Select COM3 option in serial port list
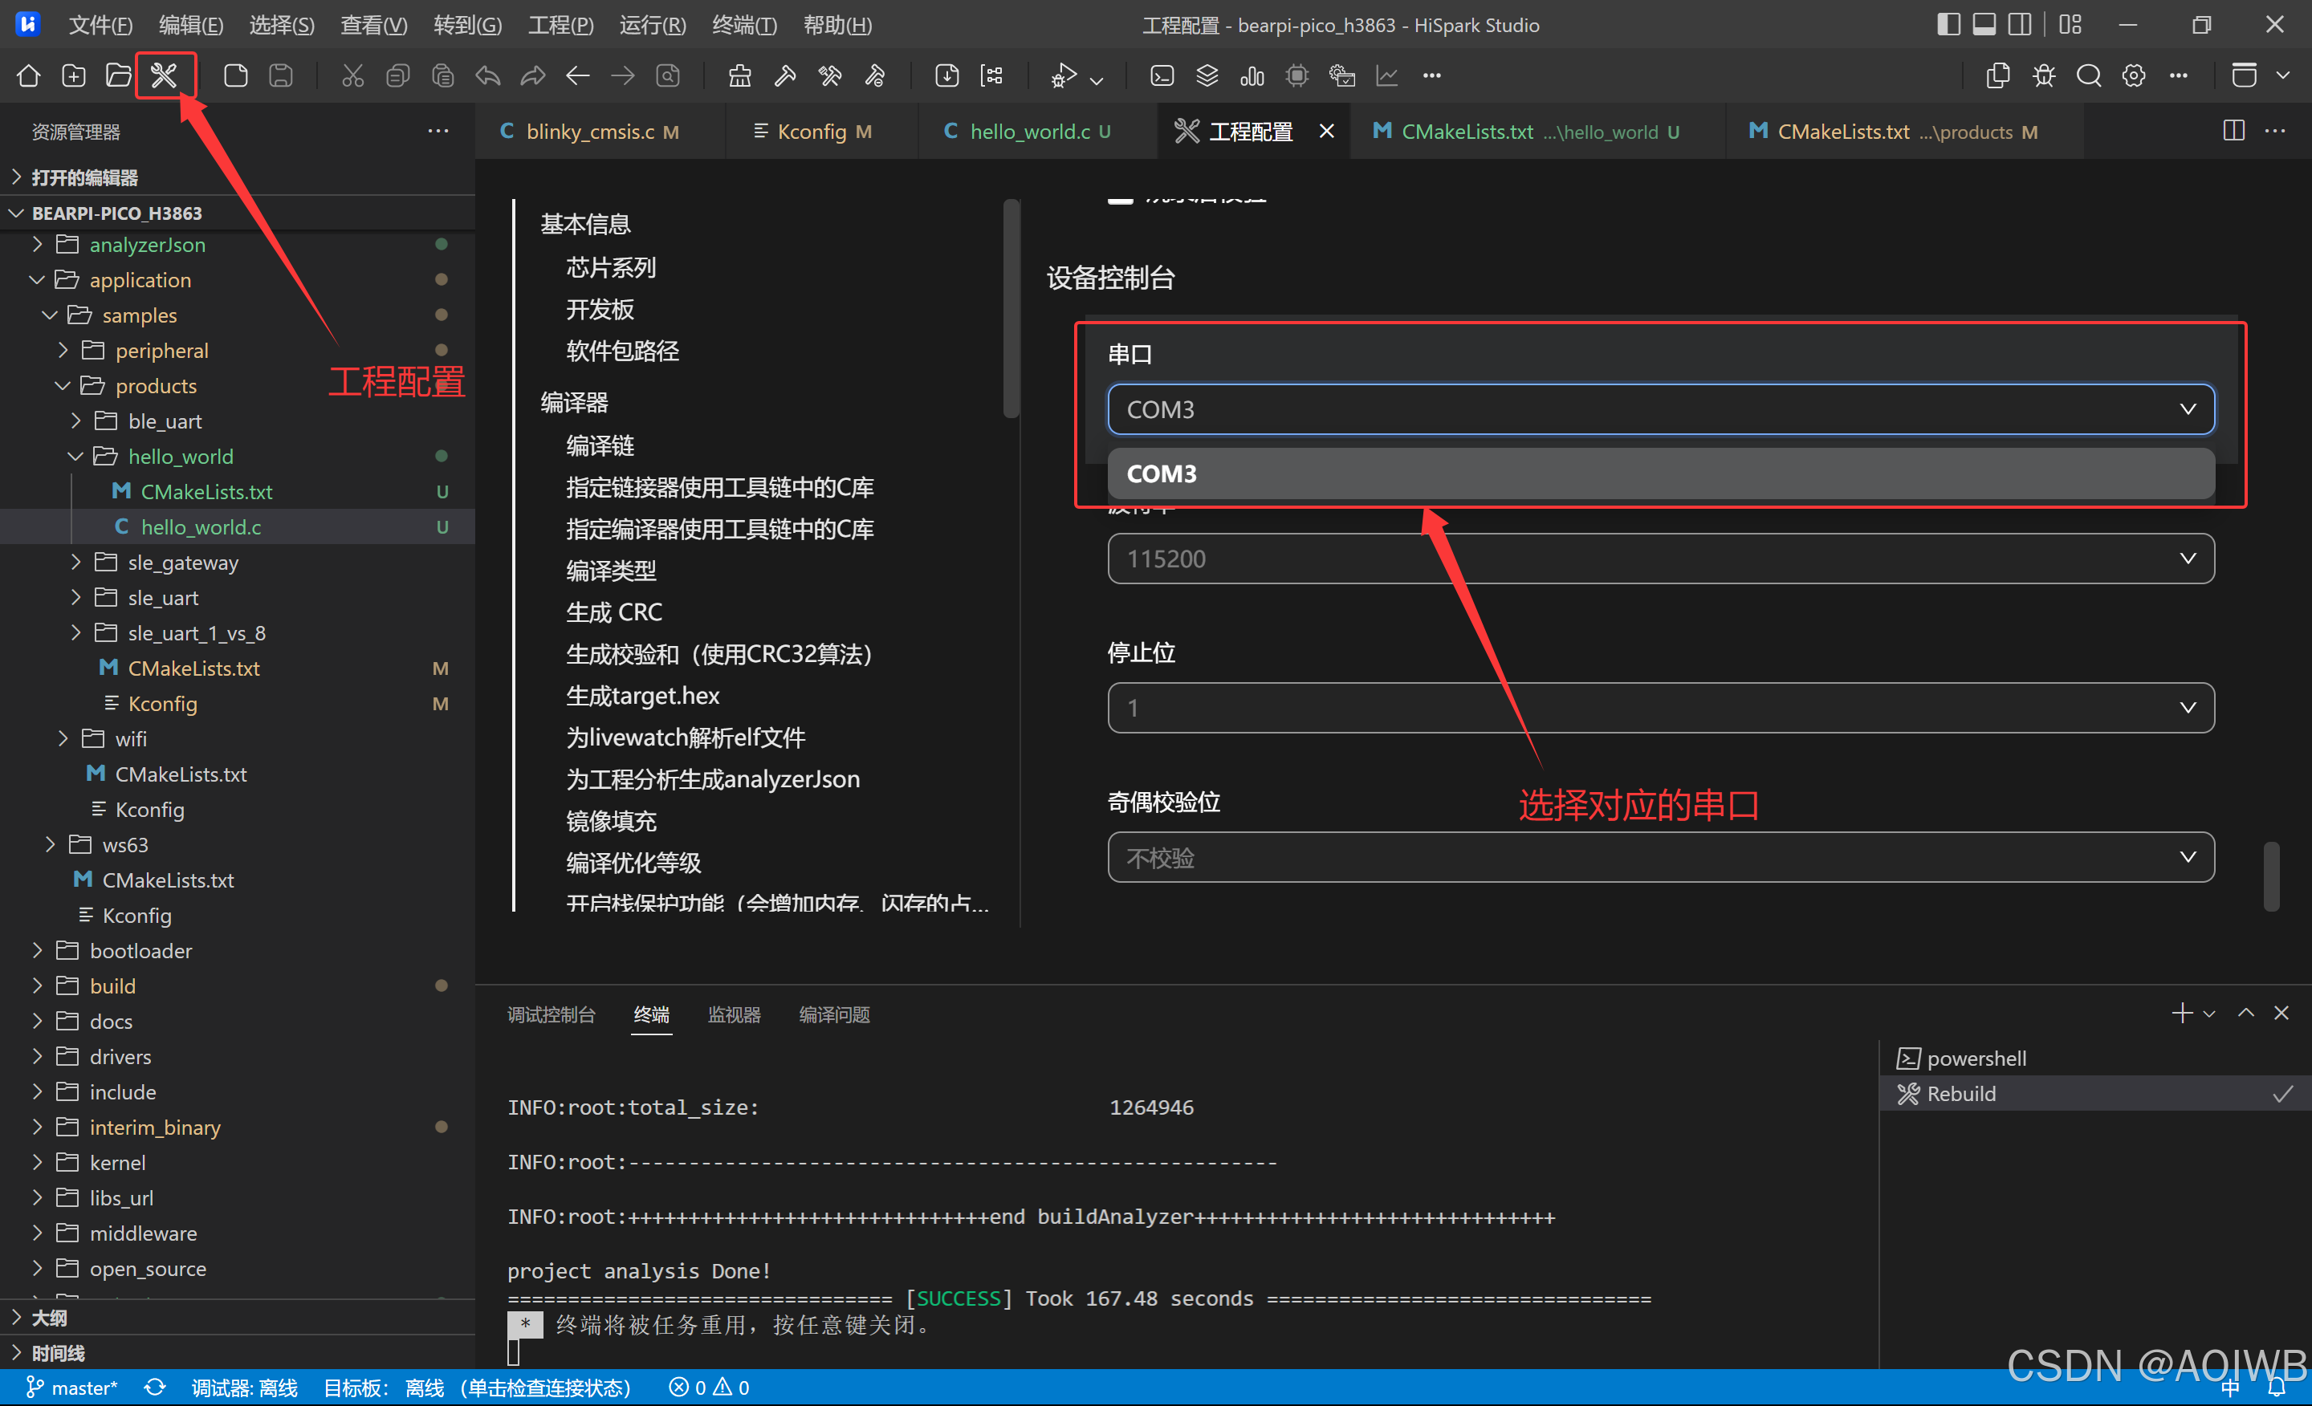 tap(1660, 473)
